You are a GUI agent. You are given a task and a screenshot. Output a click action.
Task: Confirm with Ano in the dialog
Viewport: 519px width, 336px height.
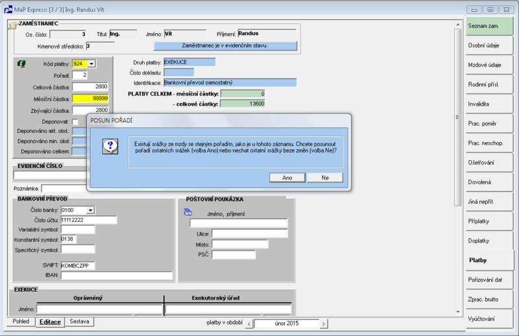(287, 178)
